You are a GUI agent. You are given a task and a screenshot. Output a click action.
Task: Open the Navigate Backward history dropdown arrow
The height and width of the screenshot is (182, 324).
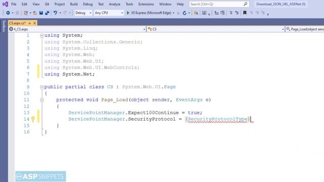[13, 13]
